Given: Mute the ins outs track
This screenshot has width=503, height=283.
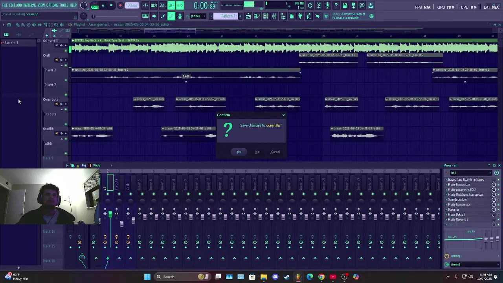Looking at the screenshot, I should point(66,109).
